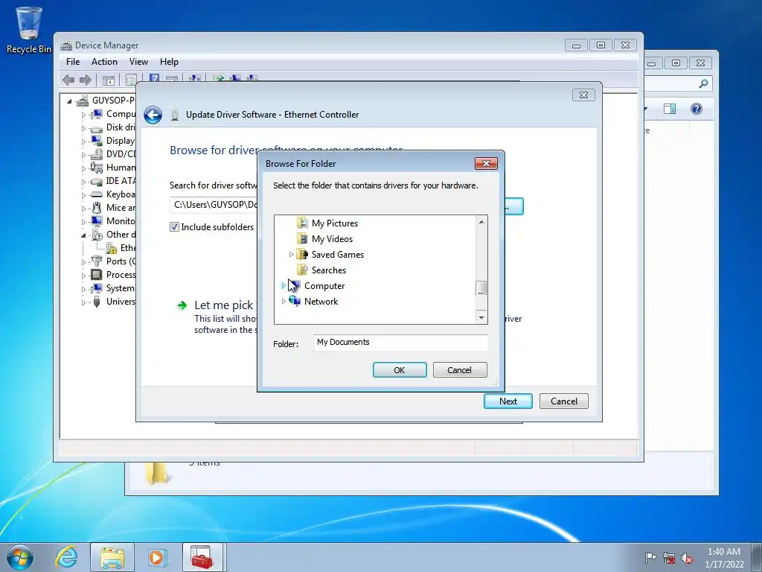Click the taskbar clock showing 1:40 AM
Viewport: 762px width, 572px height.
724,558
